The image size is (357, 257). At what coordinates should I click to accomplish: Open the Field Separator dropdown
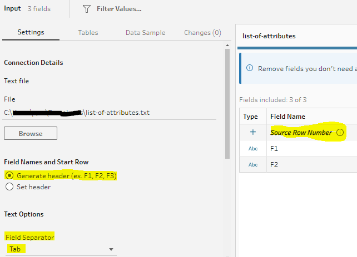point(60,249)
